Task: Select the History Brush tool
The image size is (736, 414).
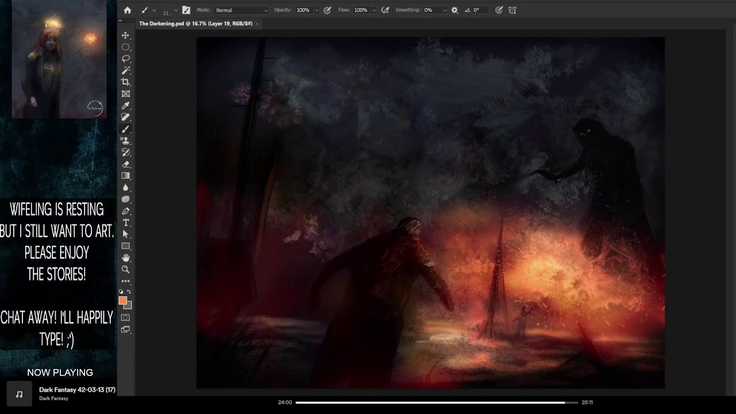Action: (125, 152)
